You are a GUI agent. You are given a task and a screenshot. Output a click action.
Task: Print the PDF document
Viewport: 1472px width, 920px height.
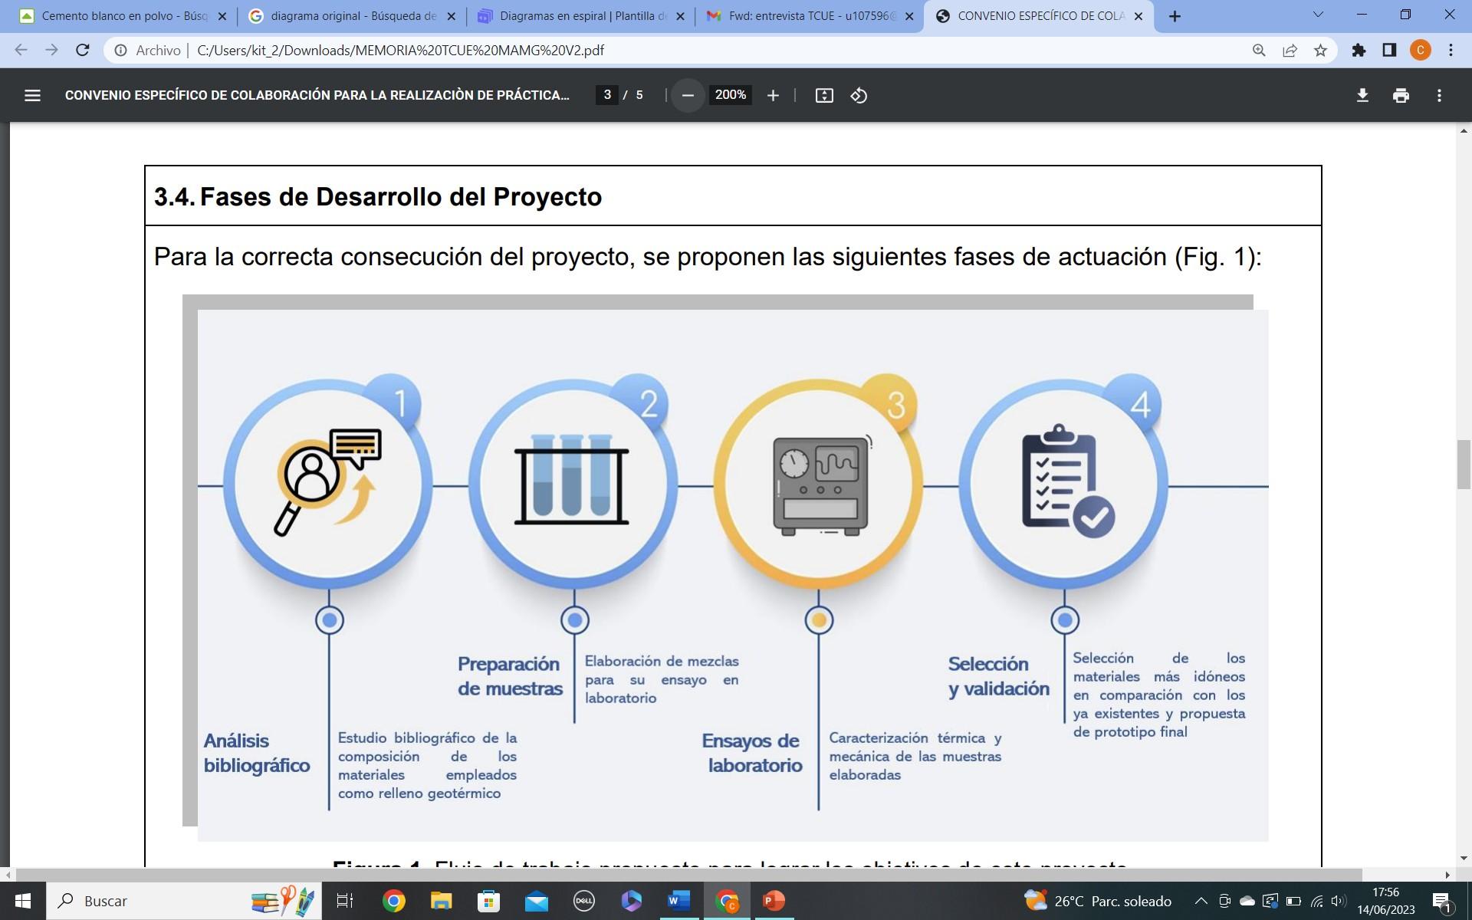pyautogui.click(x=1401, y=96)
